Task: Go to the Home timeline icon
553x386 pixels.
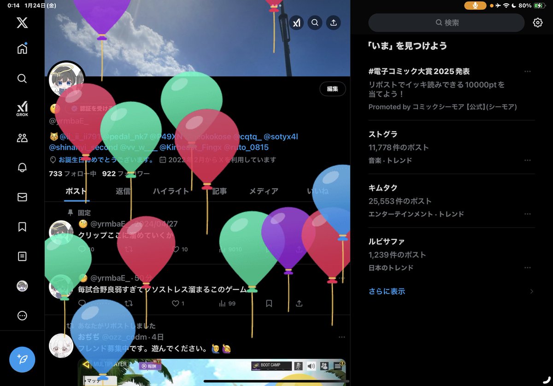Action: pos(22,48)
